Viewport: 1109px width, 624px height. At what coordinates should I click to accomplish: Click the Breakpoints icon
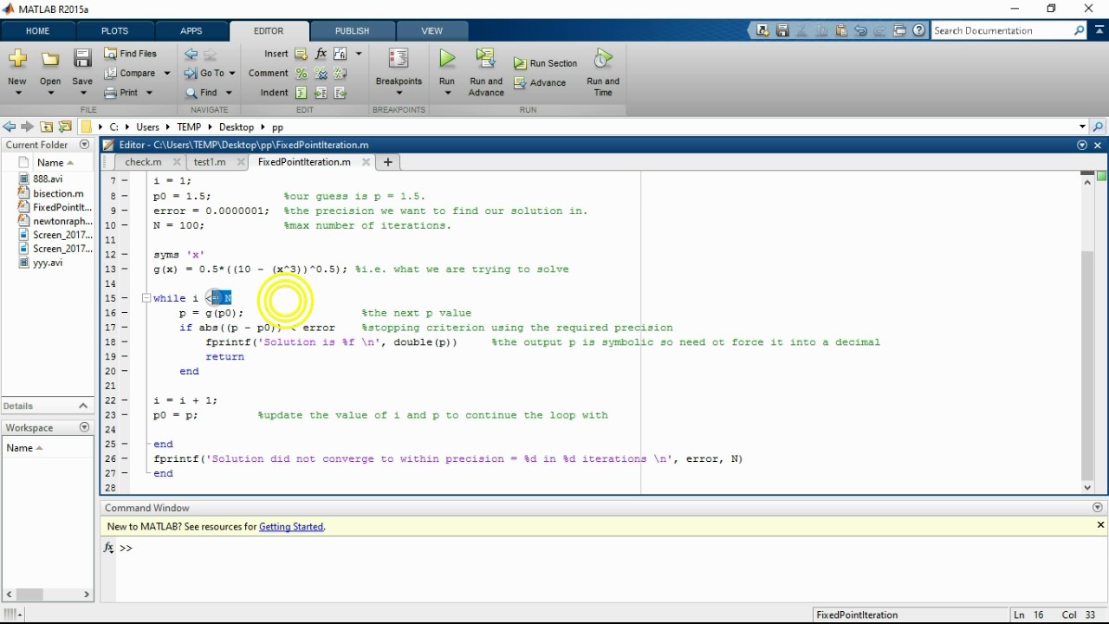coord(399,59)
